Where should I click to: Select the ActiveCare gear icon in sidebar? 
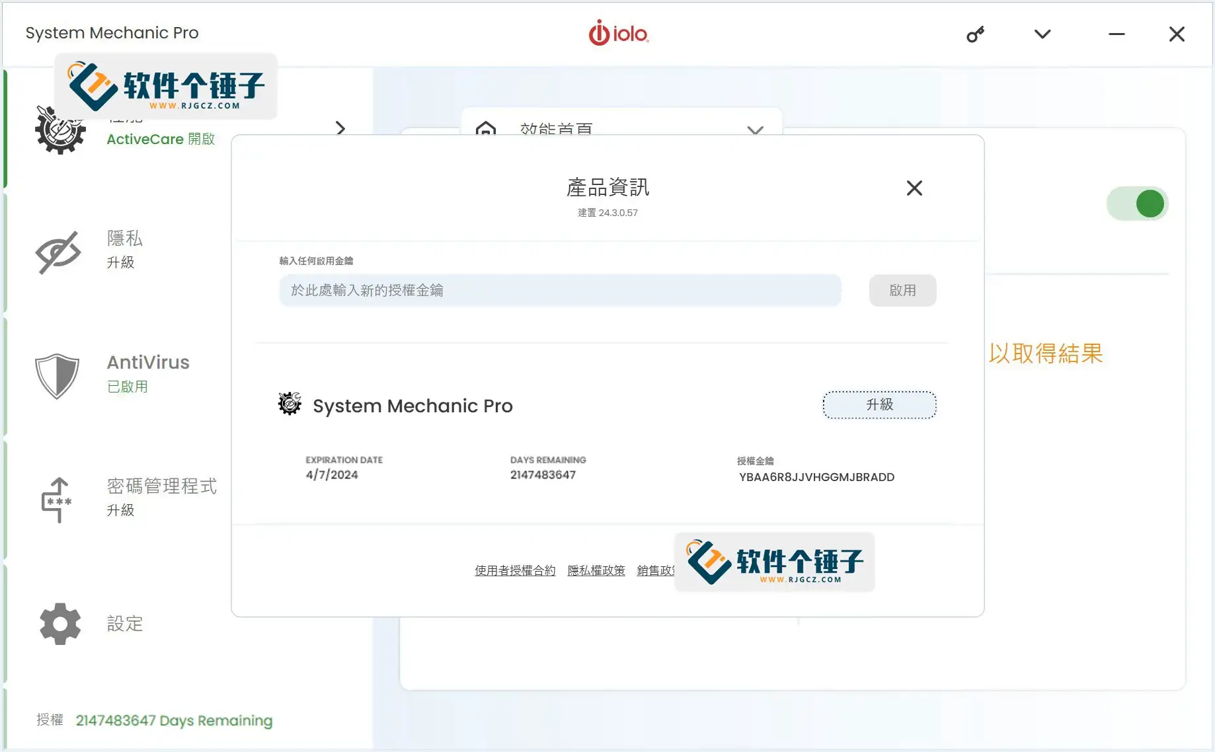coord(59,129)
